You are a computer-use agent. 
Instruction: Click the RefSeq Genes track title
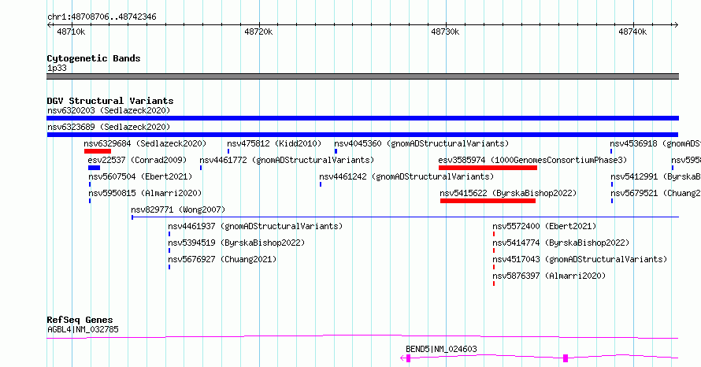pos(80,320)
